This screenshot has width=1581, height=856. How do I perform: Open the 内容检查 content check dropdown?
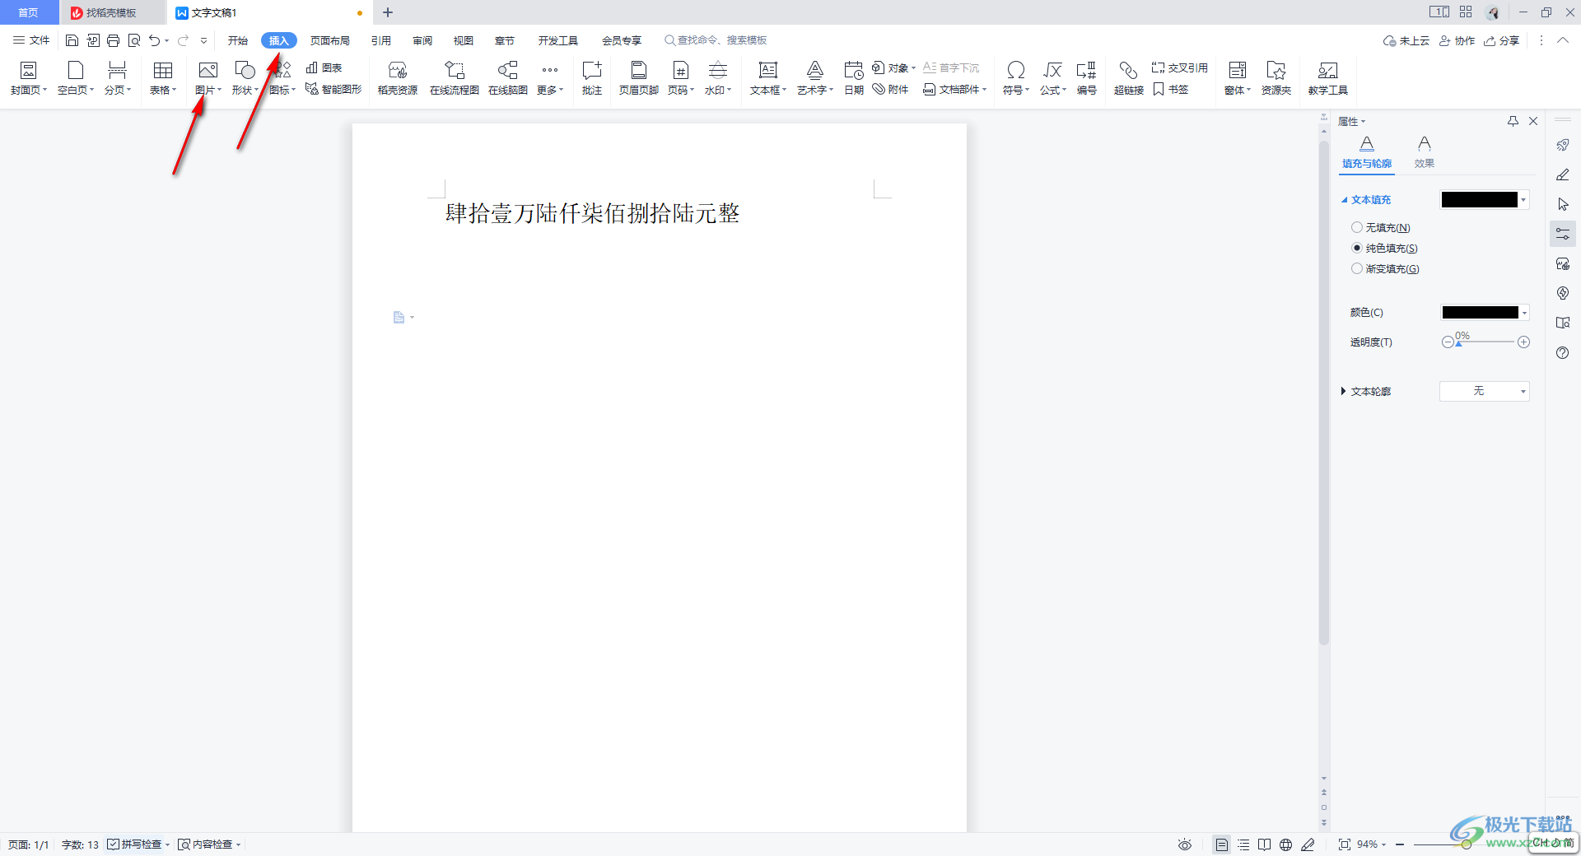pos(210,844)
